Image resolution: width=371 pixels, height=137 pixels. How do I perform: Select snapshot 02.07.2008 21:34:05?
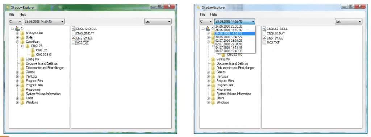[235, 41]
